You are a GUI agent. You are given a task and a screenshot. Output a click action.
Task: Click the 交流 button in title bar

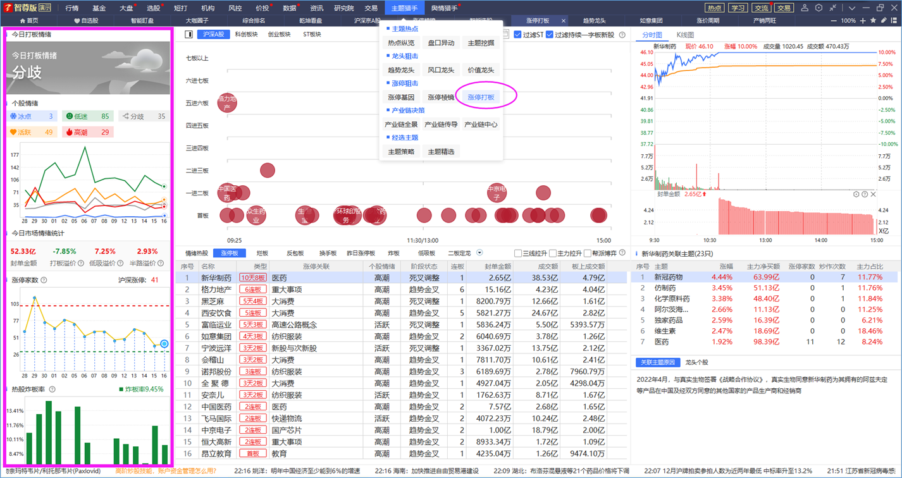(x=761, y=8)
